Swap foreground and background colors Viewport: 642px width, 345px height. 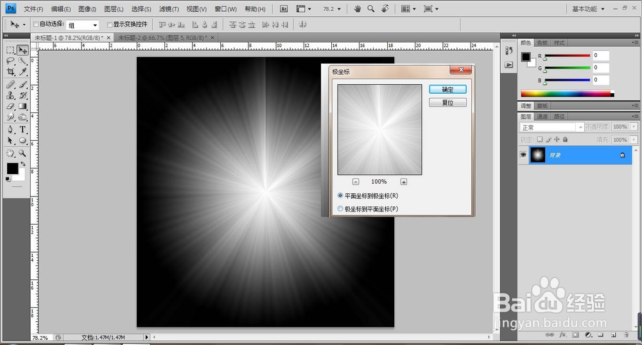click(x=23, y=164)
